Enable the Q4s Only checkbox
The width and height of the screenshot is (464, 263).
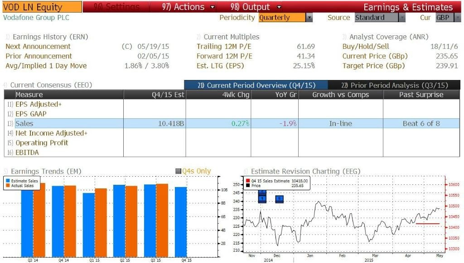pos(178,171)
